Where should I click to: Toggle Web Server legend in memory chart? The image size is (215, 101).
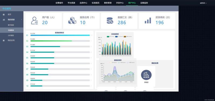[128, 37]
